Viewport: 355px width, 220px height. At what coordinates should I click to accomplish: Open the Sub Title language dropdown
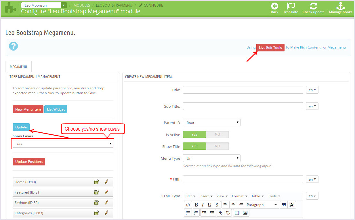point(312,106)
